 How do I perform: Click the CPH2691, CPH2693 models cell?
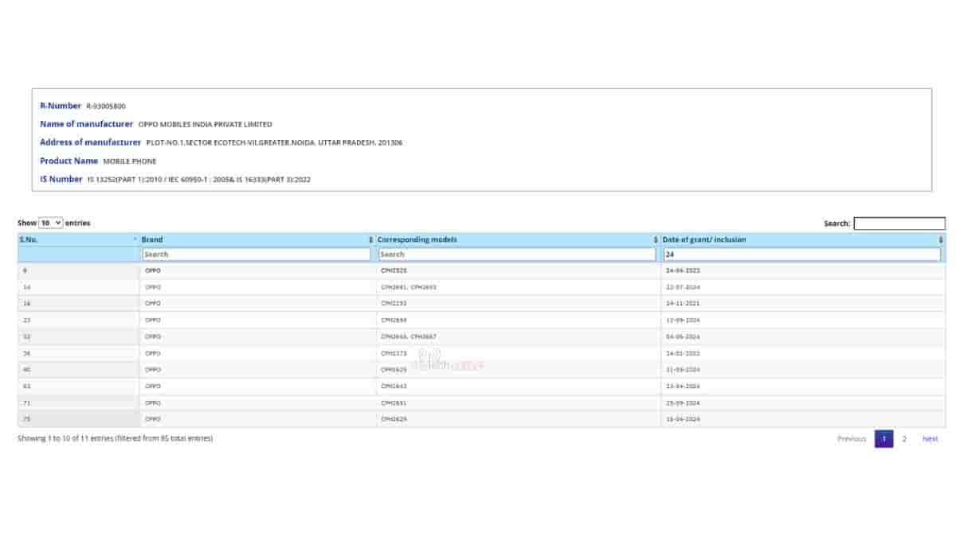click(x=409, y=287)
